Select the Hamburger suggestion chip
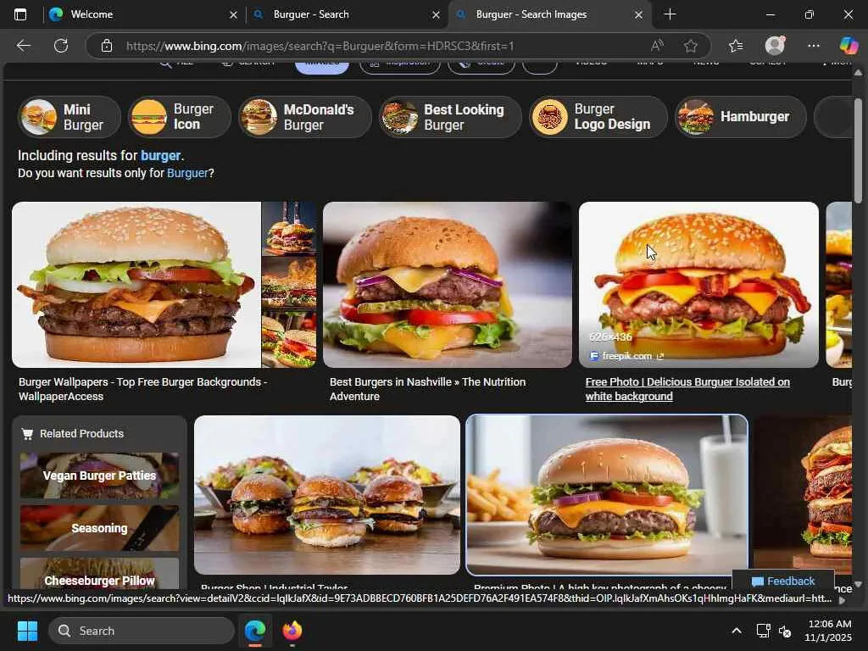Viewport: 868px width, 651px height. 741,117
